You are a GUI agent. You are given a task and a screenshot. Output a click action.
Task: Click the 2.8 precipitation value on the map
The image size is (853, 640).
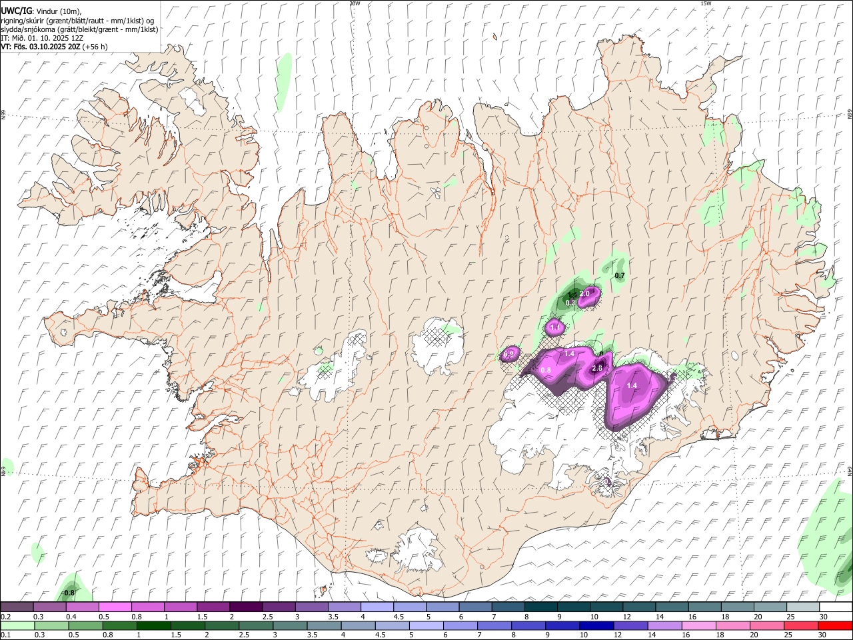pyautogui.click(x=597, y=368)
